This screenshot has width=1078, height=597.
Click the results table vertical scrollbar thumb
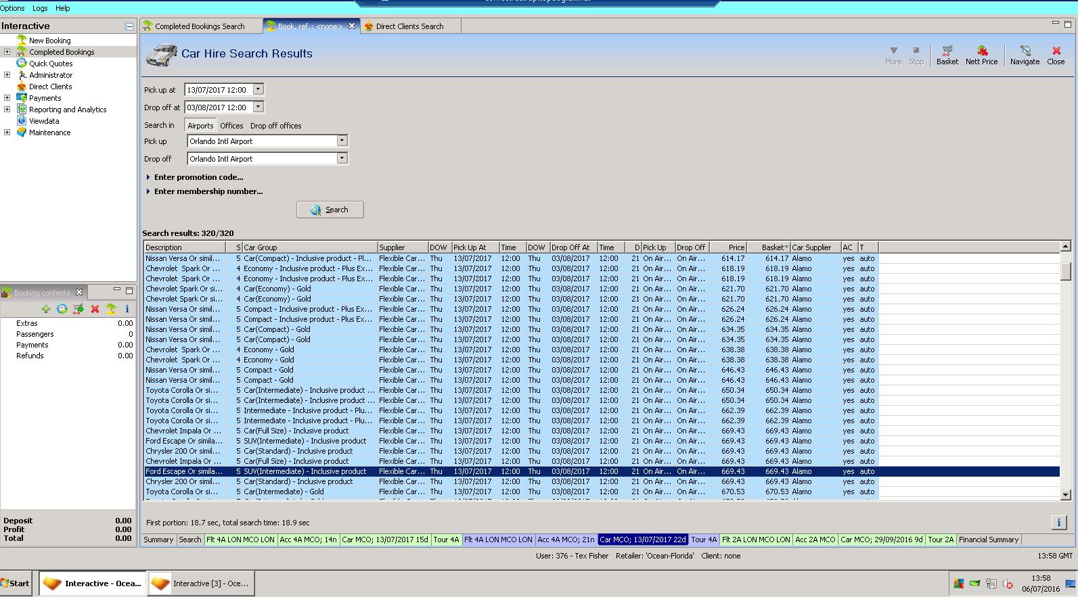(1065, 271)
